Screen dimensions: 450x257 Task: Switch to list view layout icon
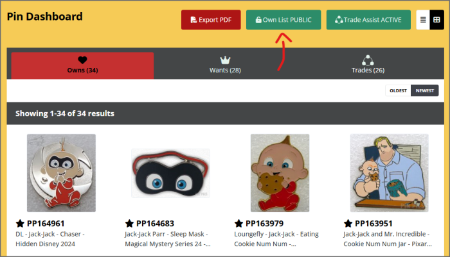[x=423, y=20]
